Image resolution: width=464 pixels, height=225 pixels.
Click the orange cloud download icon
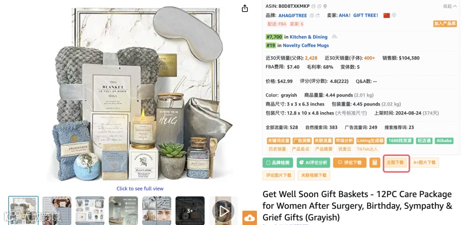pyautogui.click(x=250, y=218)
